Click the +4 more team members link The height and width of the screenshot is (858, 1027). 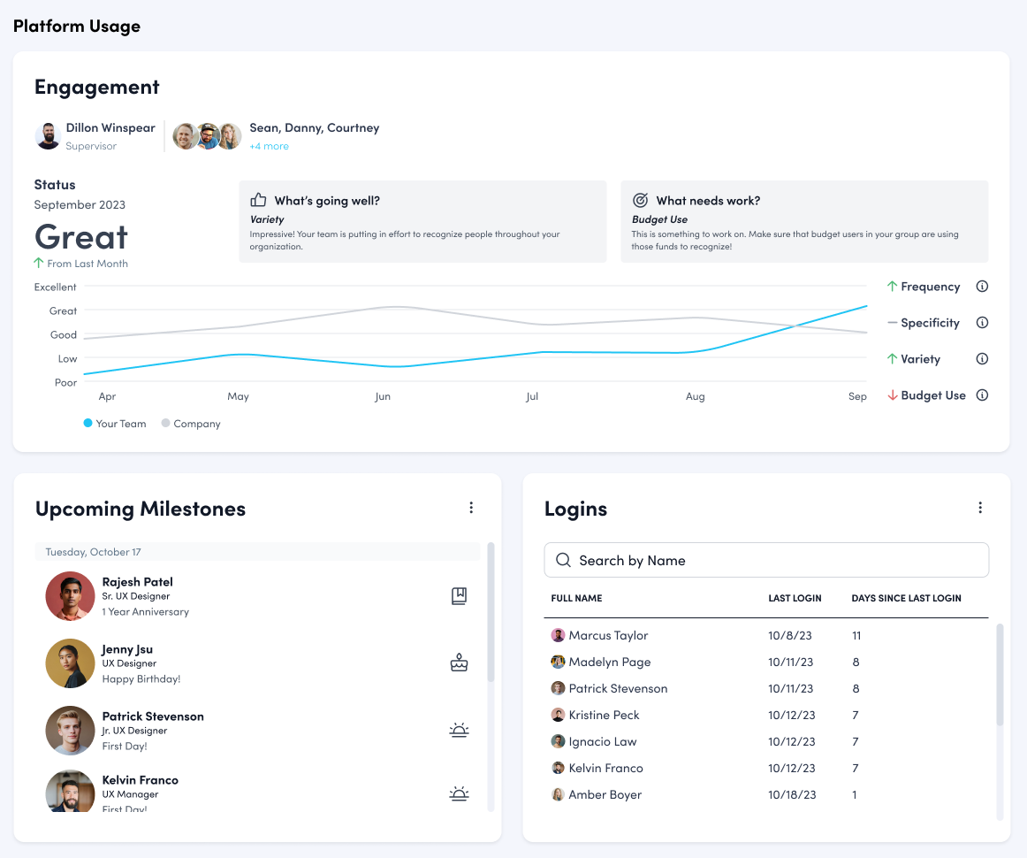[x=269, y=146]
